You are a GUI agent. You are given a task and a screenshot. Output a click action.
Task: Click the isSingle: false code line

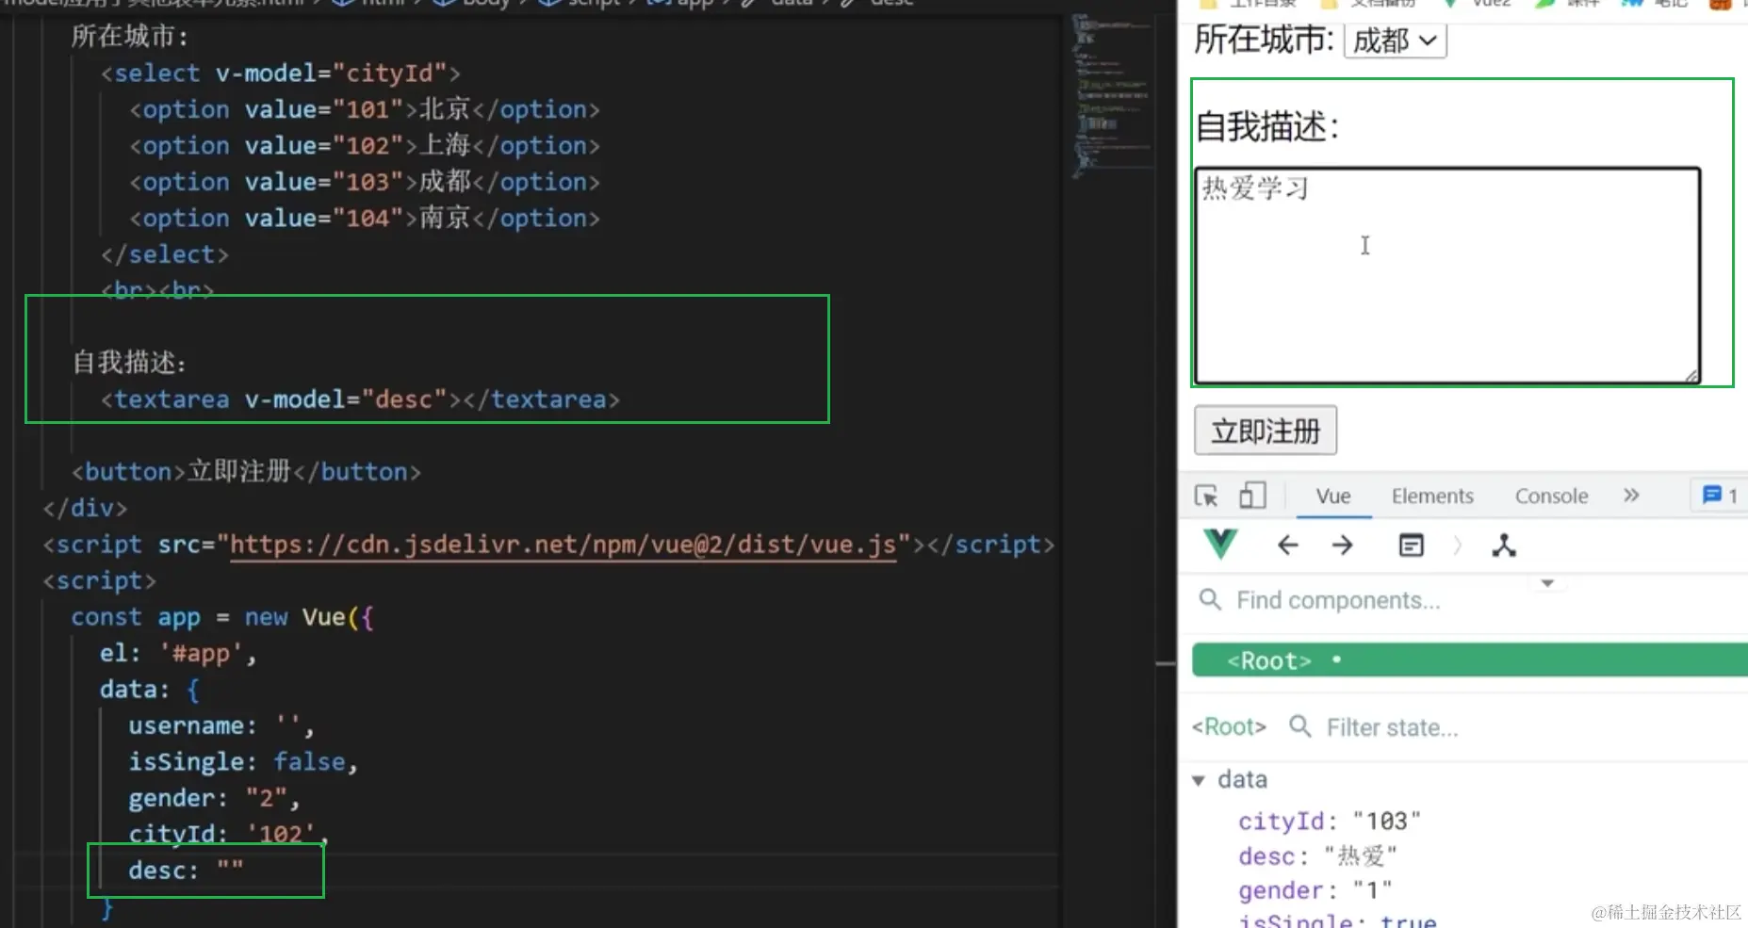pos(243,761)
